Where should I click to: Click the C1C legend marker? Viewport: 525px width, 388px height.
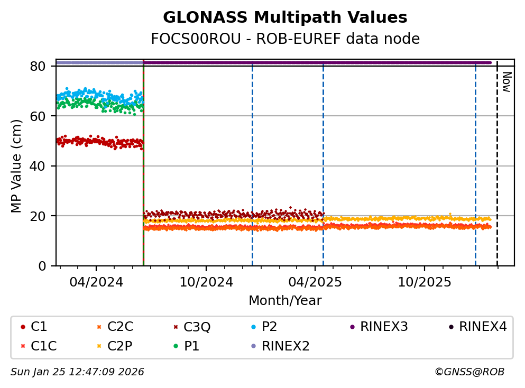[x=23, y=346]
